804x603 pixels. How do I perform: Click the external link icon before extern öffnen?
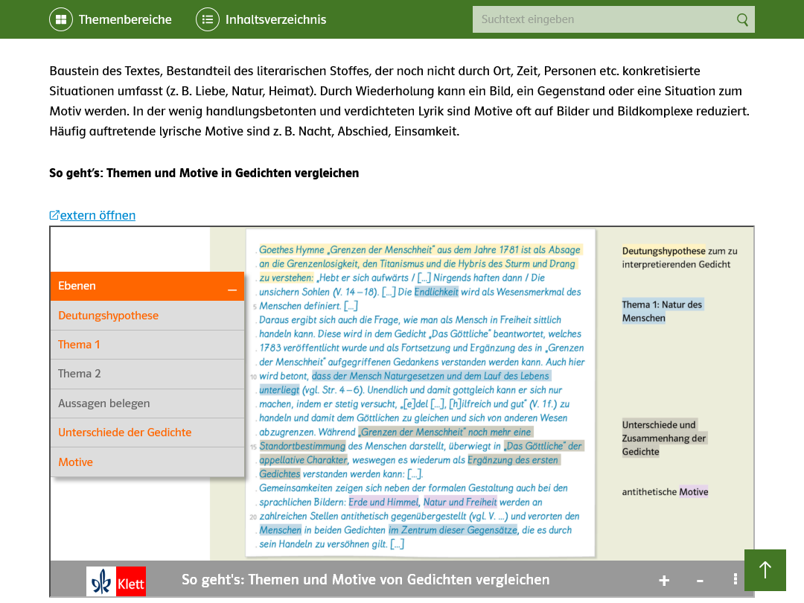54,215
